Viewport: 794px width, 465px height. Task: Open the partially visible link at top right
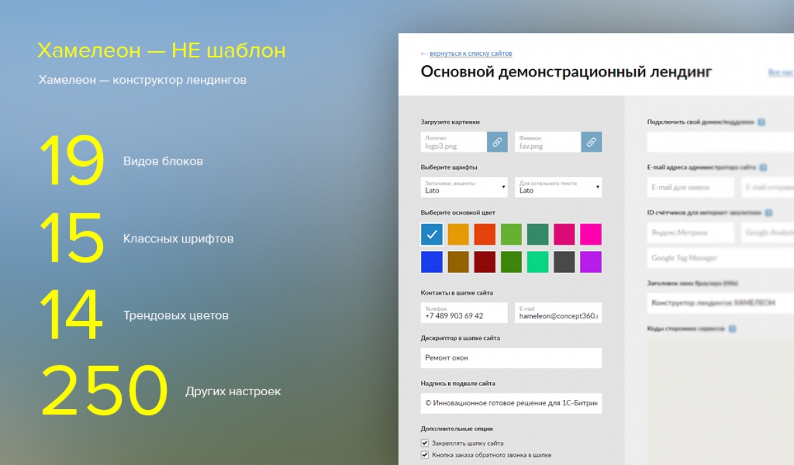781,72
